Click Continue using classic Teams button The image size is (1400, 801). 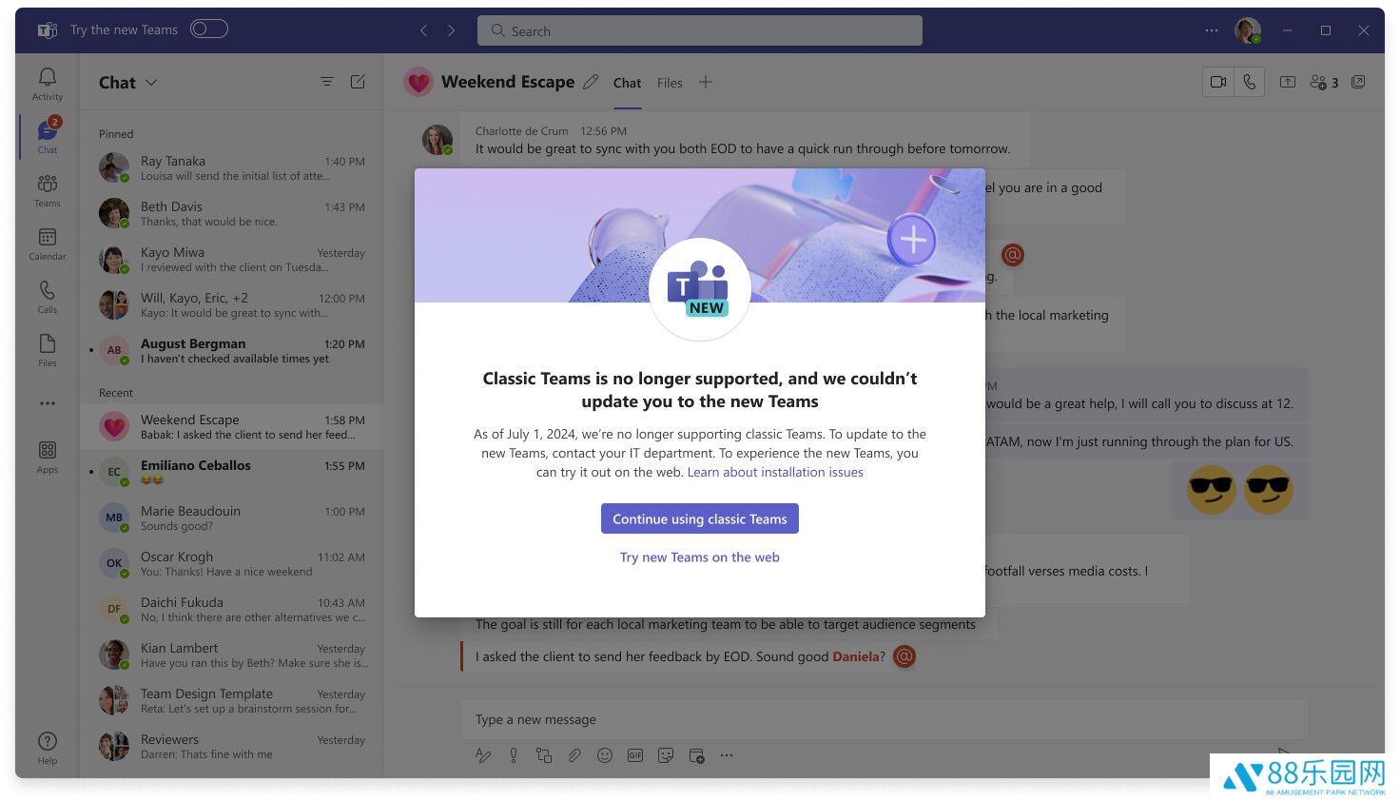click(699, 518)
